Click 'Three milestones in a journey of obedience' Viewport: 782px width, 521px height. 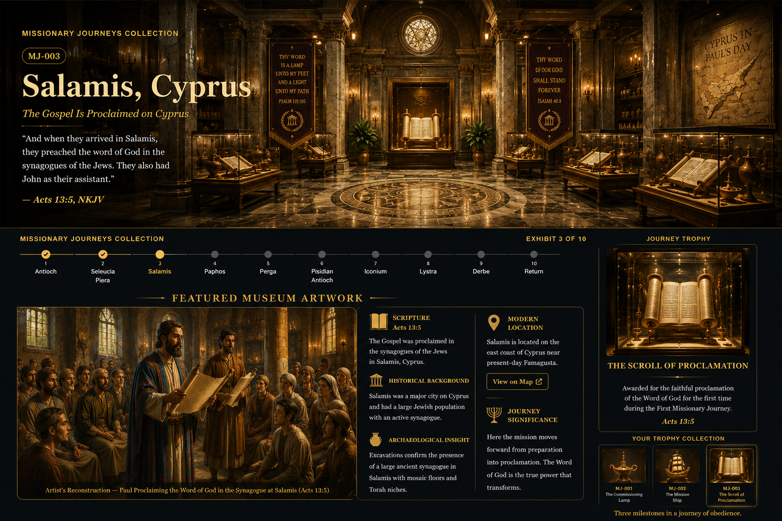tap(678, 513)
